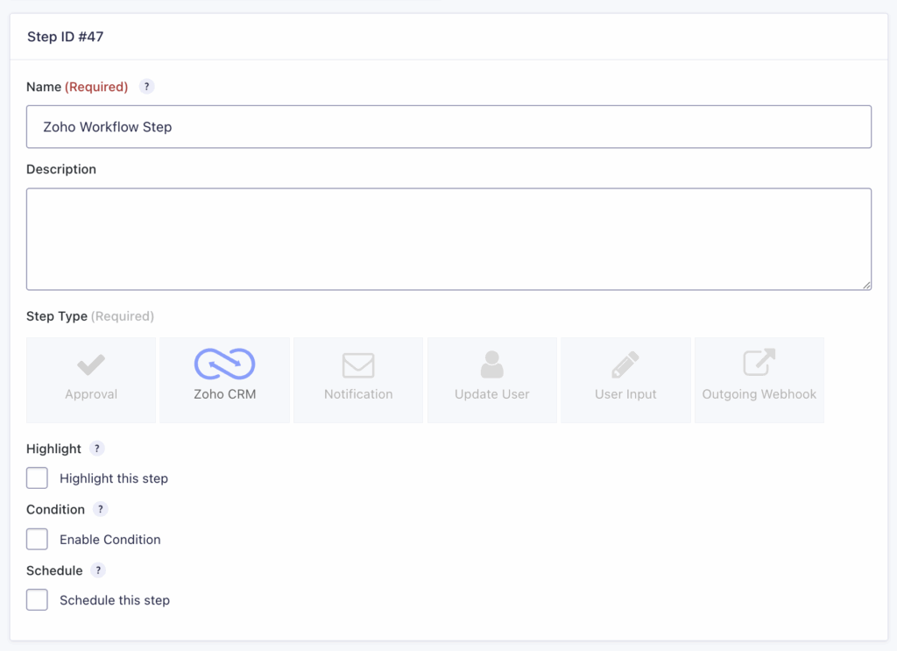Click the Step ID #47 header

(65, 37)
